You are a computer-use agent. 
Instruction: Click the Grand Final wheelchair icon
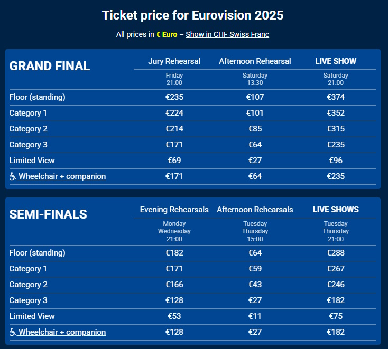(x=13, y=176)
